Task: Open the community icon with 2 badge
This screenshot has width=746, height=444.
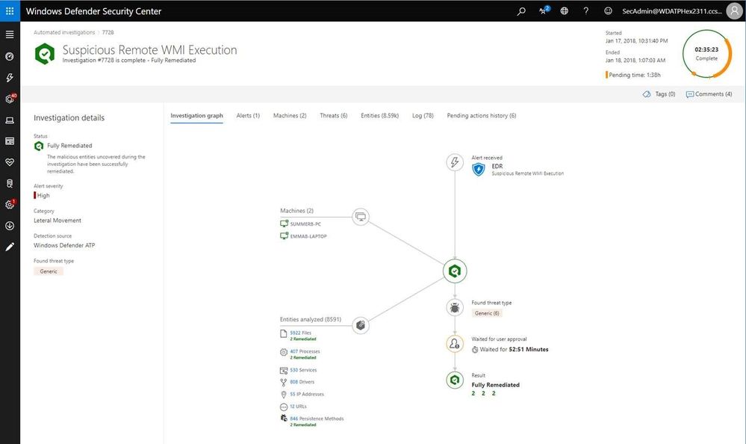Action: [x=544, y=10]
